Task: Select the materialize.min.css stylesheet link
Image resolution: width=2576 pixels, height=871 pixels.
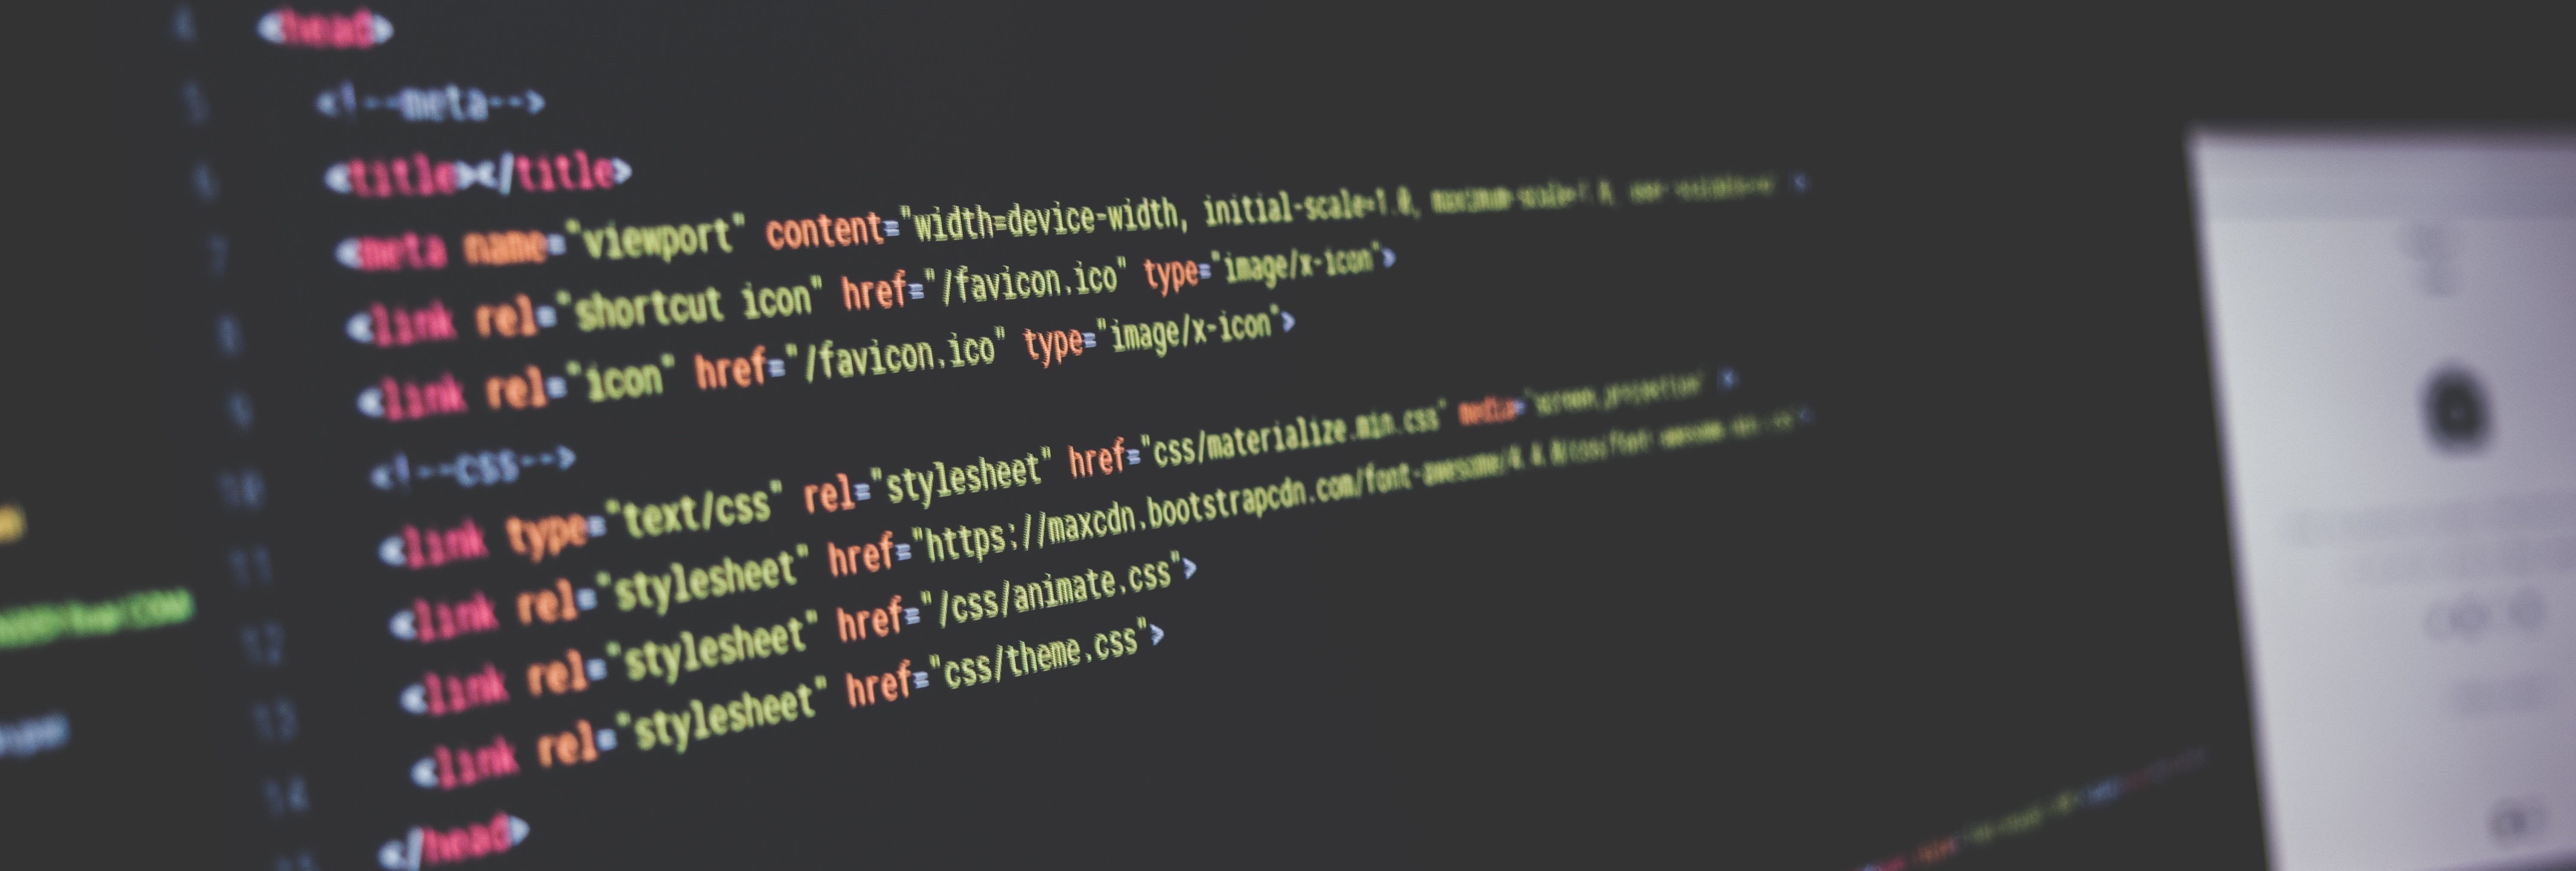Action: [x=920, y=481]
